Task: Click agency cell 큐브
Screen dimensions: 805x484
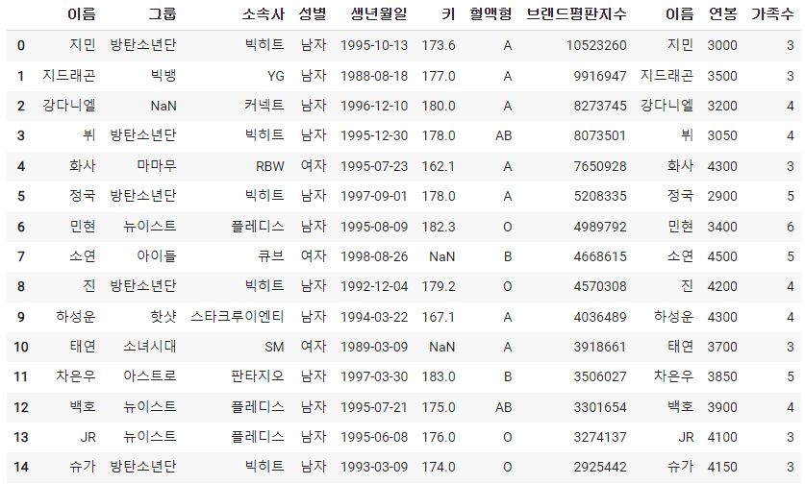Action: (271, 256)
